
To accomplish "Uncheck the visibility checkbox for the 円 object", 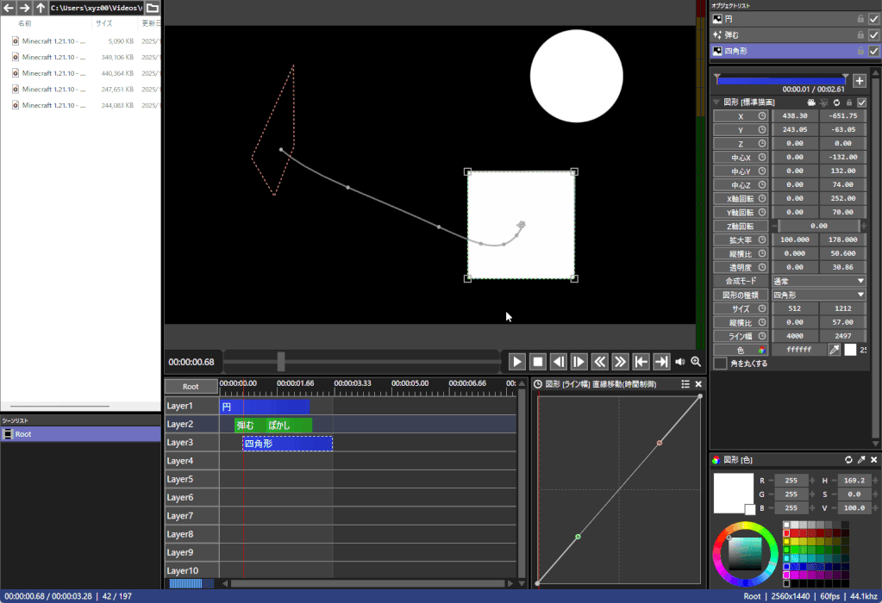I will 873,18.
